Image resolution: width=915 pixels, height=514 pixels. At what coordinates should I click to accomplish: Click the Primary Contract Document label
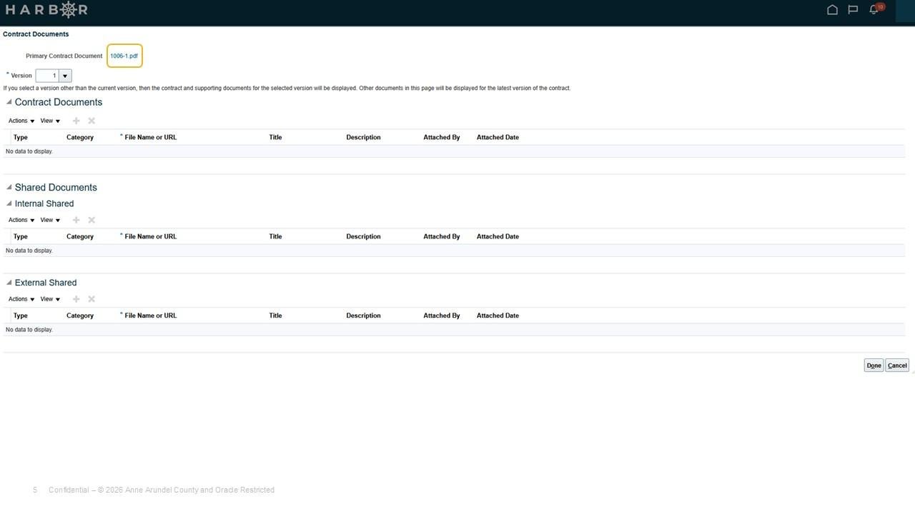[64, 56]
